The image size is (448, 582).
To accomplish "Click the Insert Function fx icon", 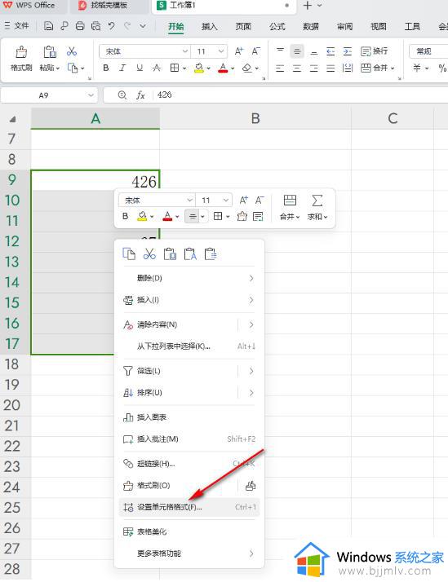I will click(x=140, y=95).
